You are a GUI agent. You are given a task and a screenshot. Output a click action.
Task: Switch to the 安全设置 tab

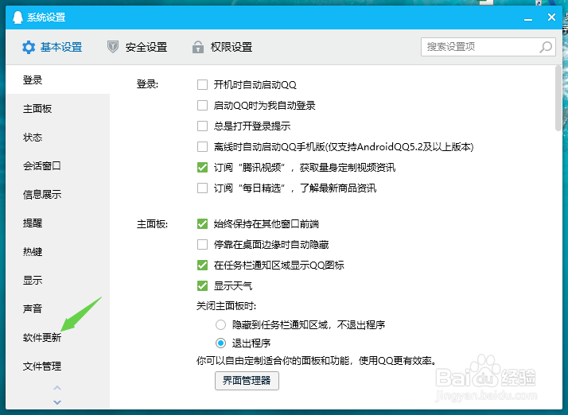pyautogui.click(x=138, y=47)
